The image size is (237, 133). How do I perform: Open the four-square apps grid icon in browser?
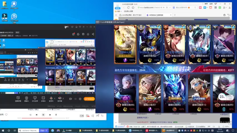pyautogui.click(x=216, y=8)
